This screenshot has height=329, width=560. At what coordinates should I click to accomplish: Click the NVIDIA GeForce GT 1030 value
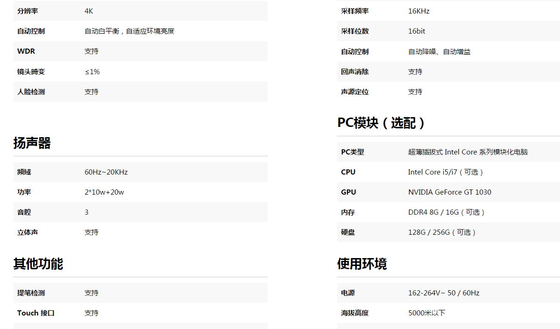coord(449,192)
